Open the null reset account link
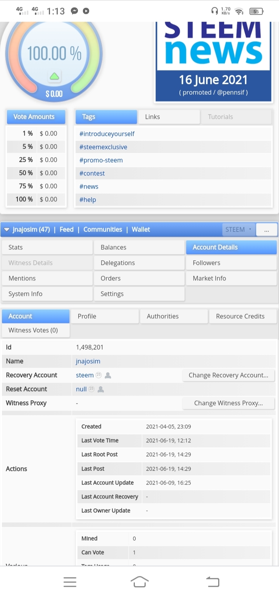This screenshot has width=279, height=595. click(x=81, y=389)
